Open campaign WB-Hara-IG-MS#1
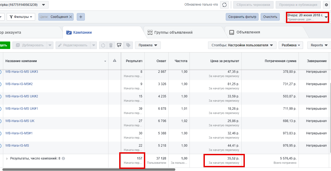This screenshot has height=171, width=331. pos(19,133)
